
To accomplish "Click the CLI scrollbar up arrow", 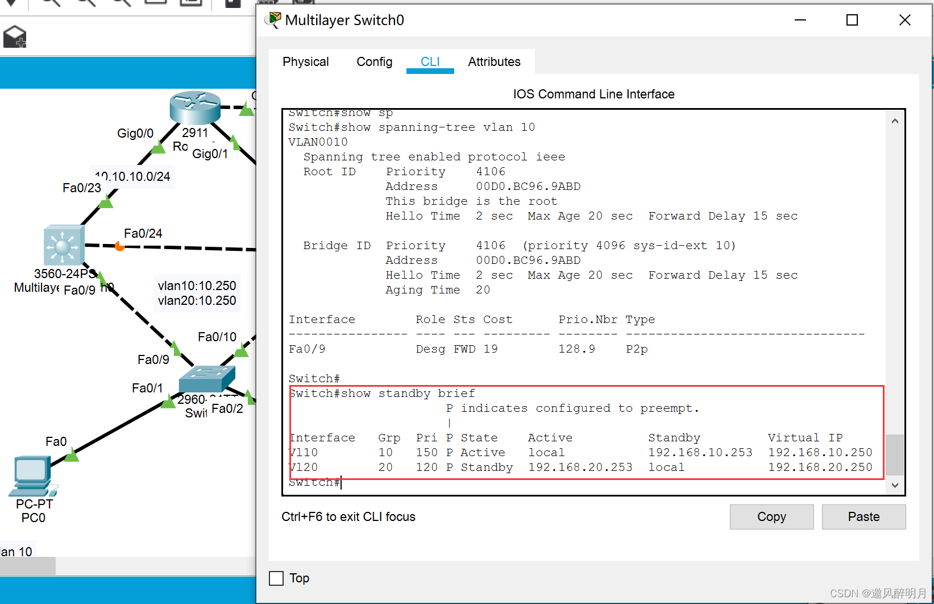I will point(895,121).
